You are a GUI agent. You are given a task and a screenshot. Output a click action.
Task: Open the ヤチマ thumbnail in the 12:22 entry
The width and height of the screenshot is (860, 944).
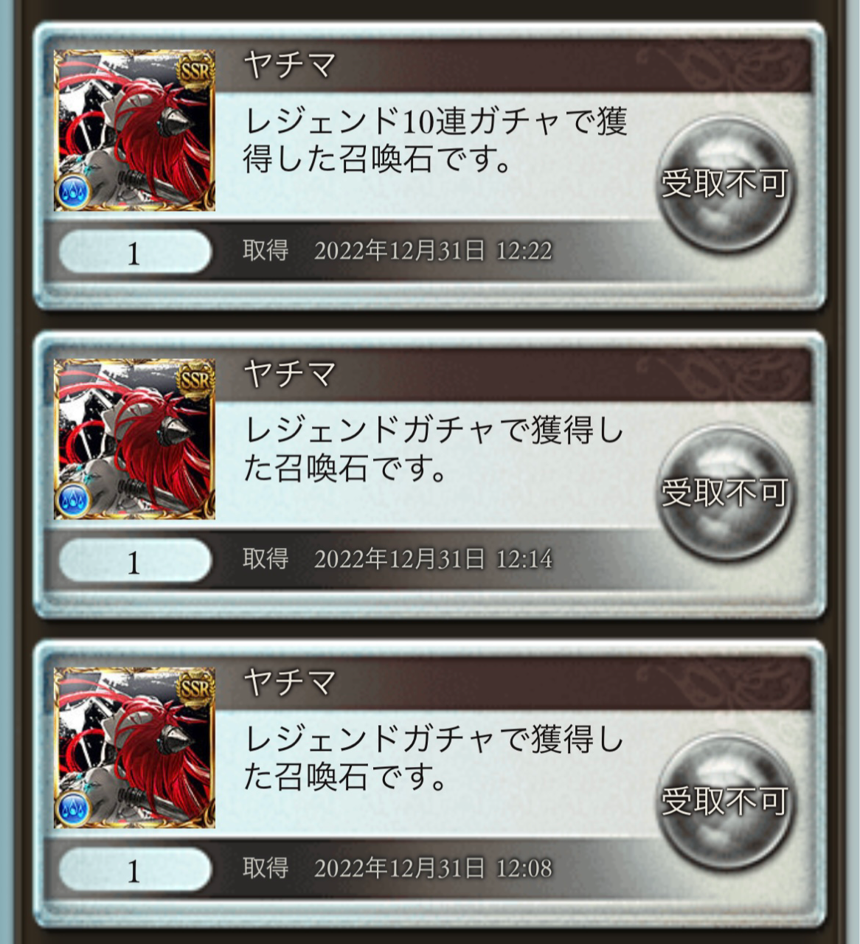[x=134, y=131]
